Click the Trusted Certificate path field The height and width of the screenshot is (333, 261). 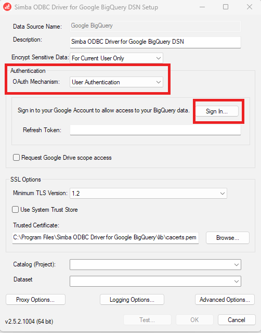coord(106,238)
